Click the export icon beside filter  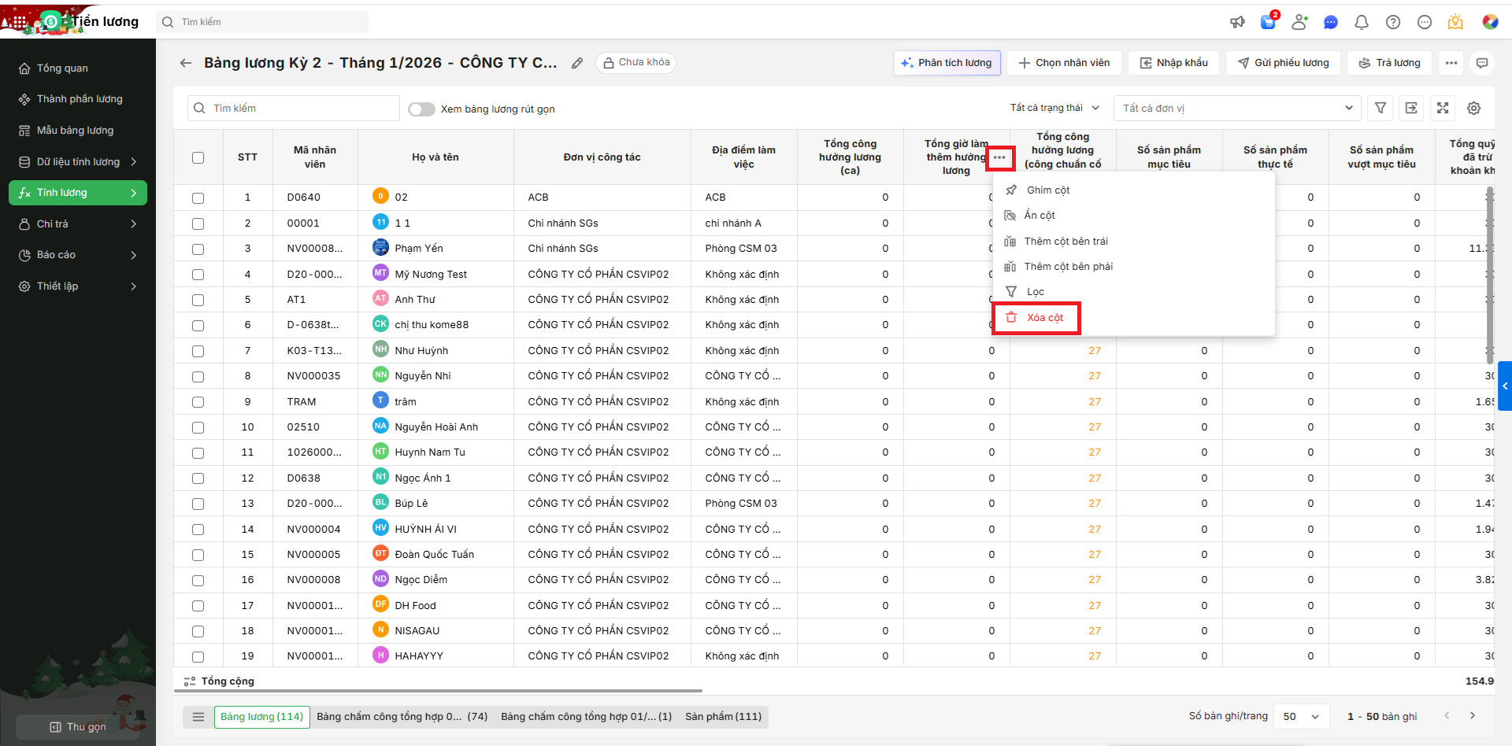1411,109
